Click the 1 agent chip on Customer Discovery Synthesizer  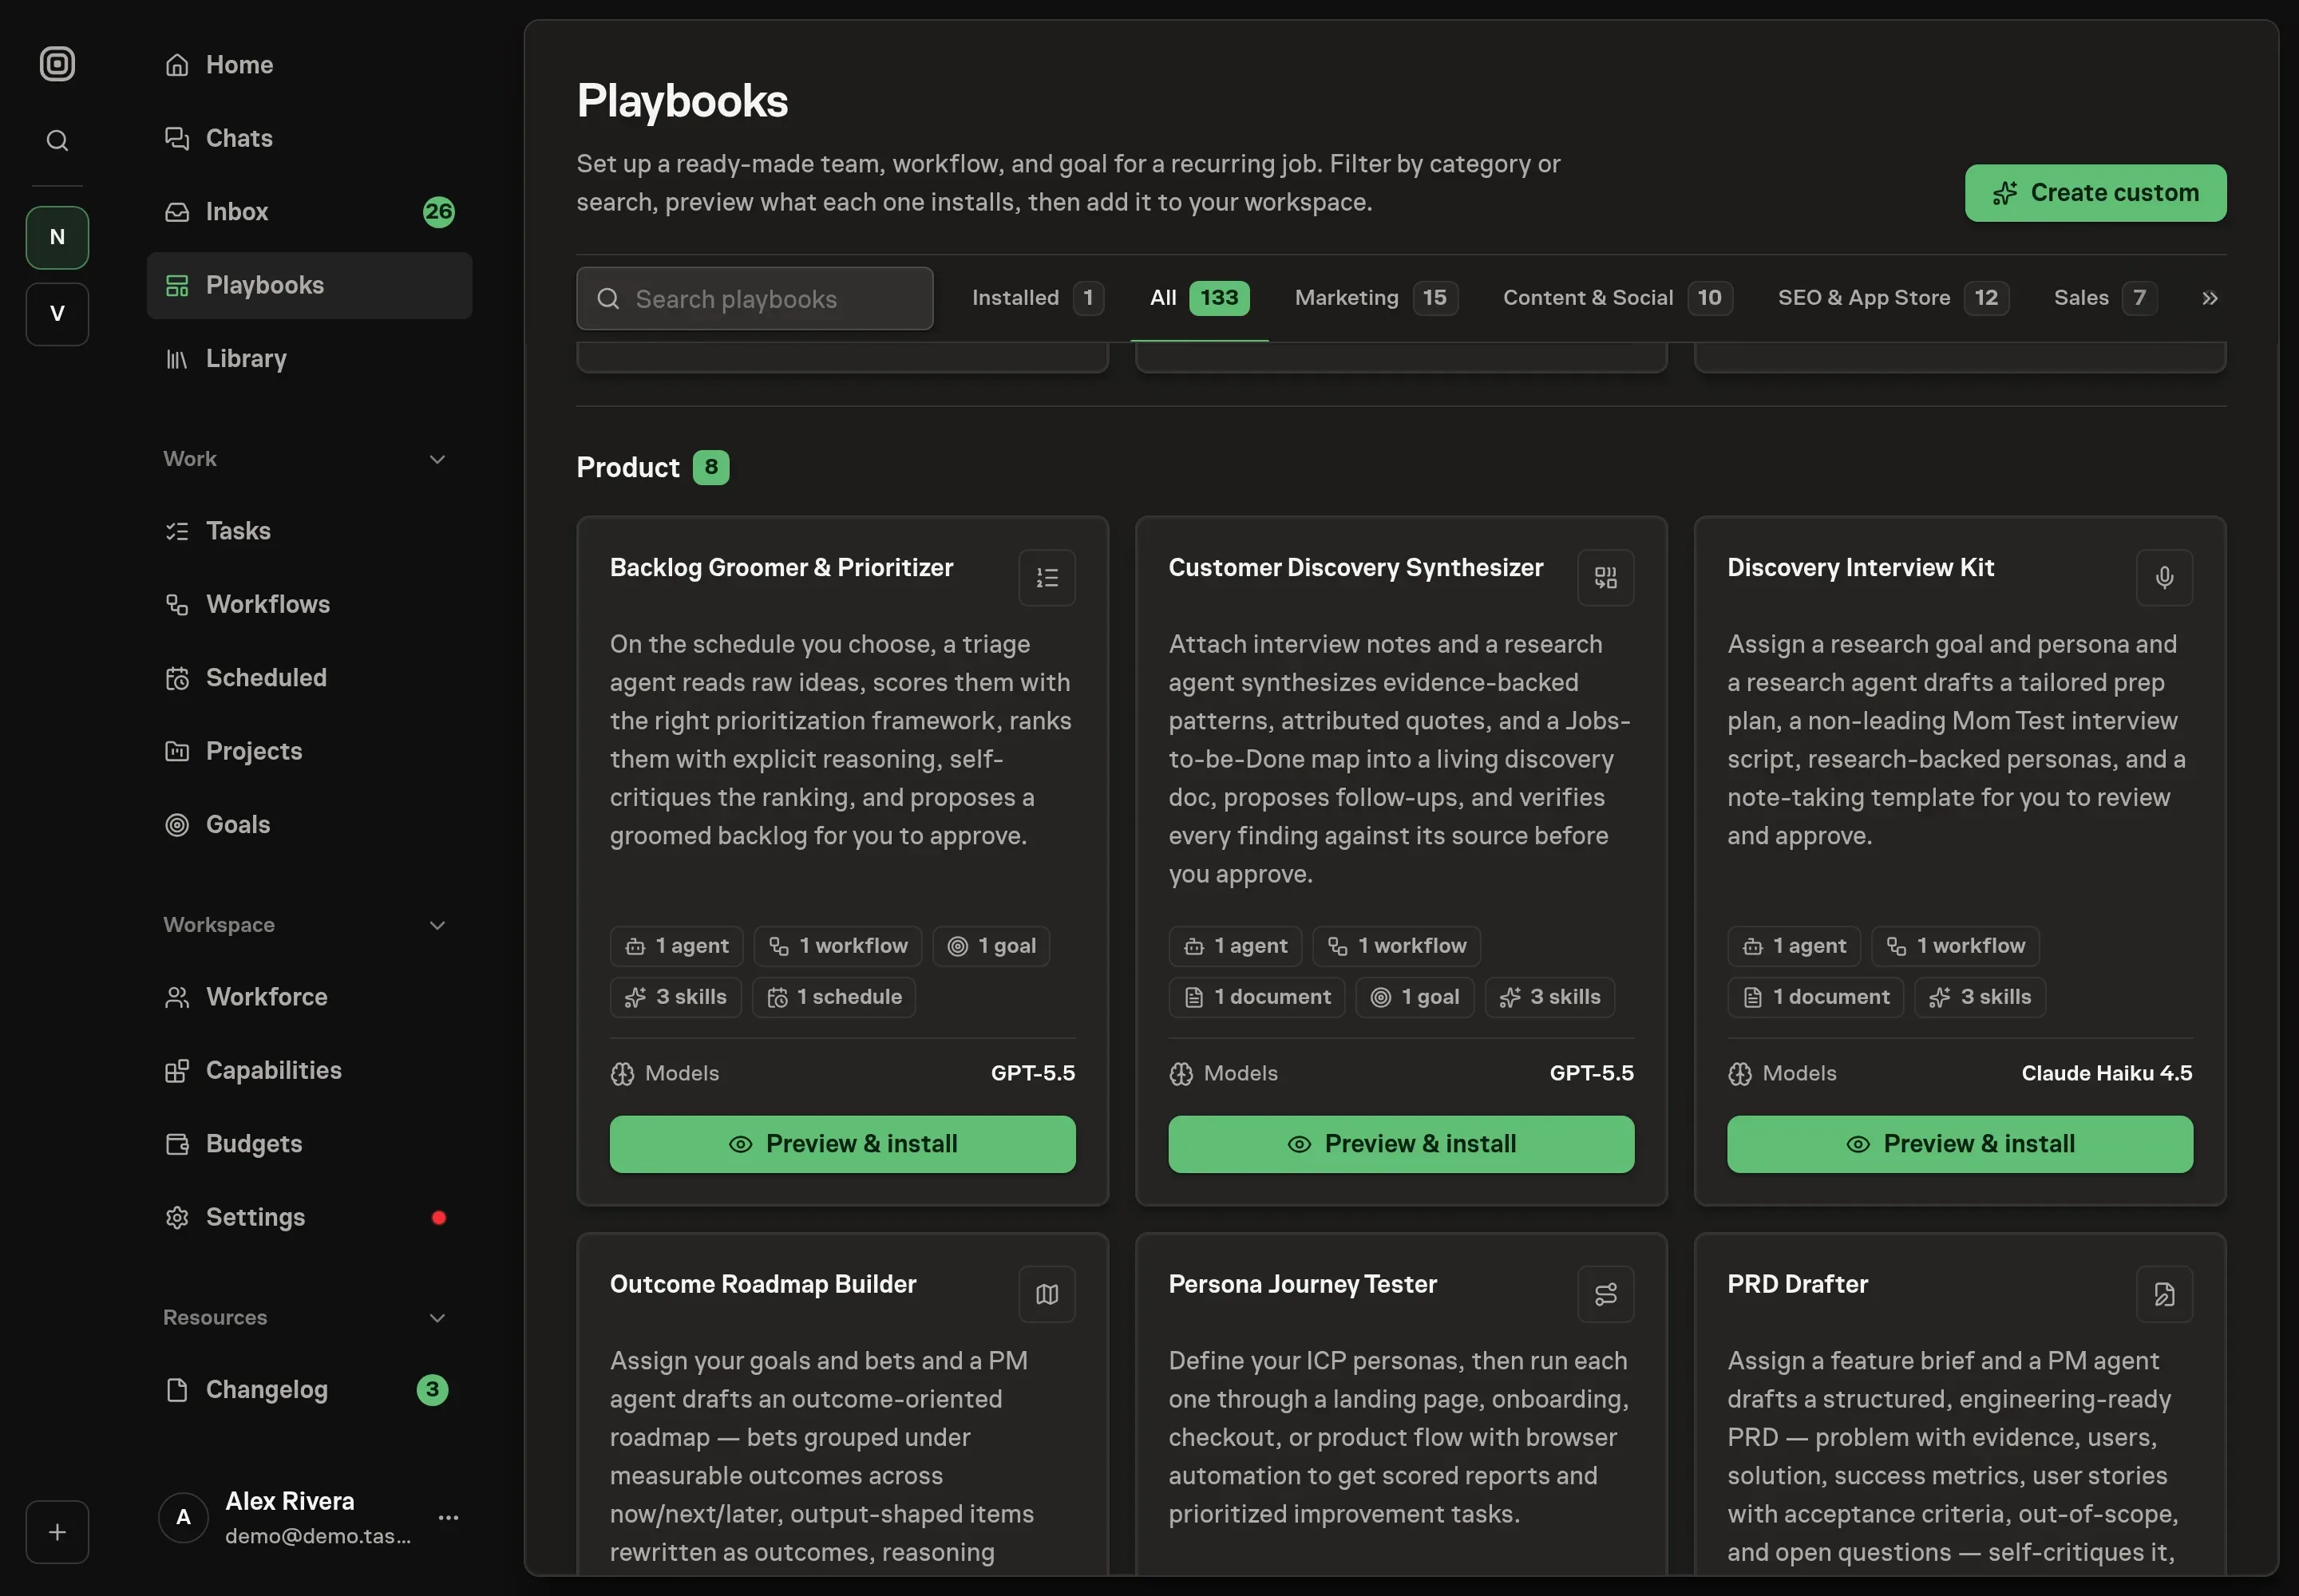[1235, 946]
